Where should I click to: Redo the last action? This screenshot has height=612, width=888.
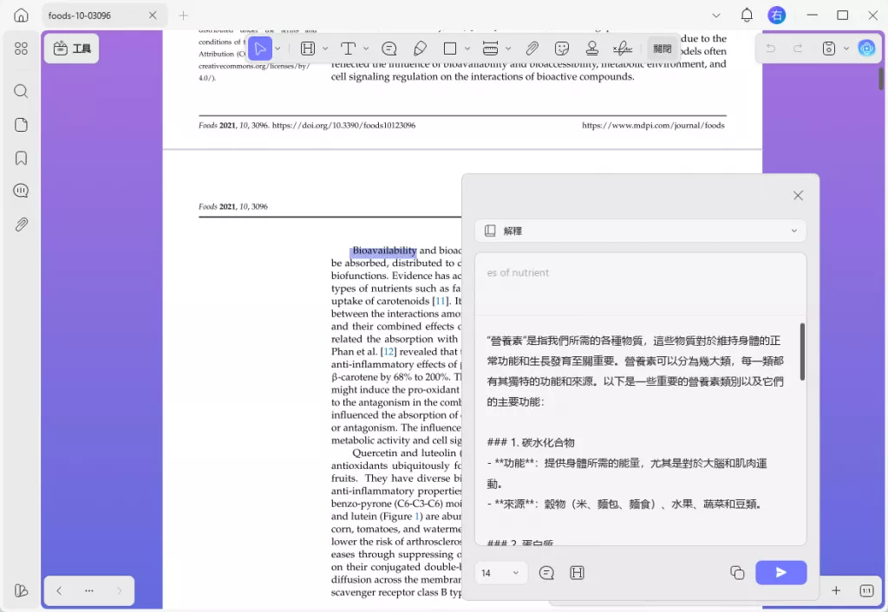point(798,49)
